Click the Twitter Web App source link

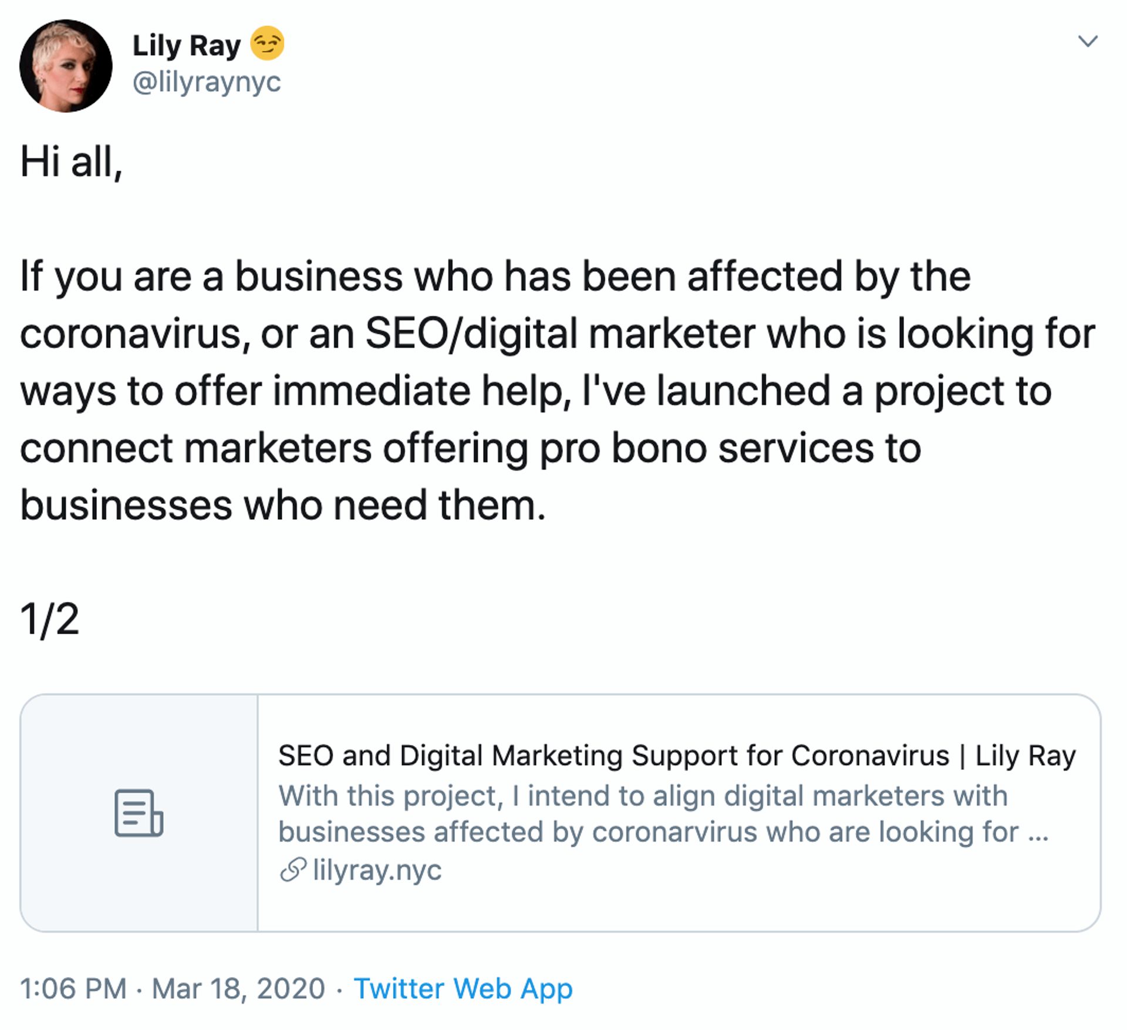(463, 988)
